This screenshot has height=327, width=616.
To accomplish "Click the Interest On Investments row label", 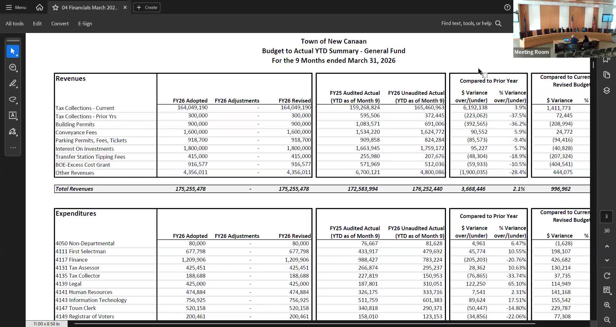I will click(x=84, y=149).
